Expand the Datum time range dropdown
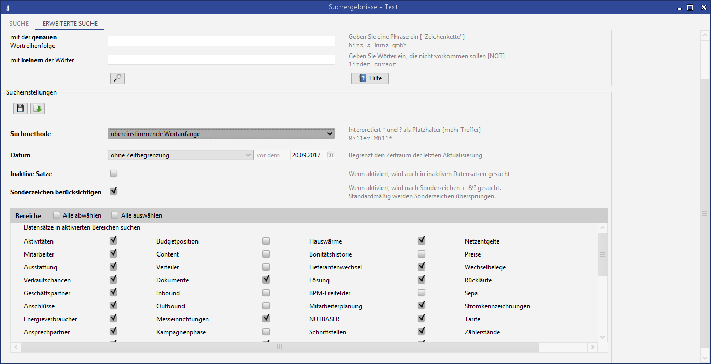711x364 pixels. (180, 155)
